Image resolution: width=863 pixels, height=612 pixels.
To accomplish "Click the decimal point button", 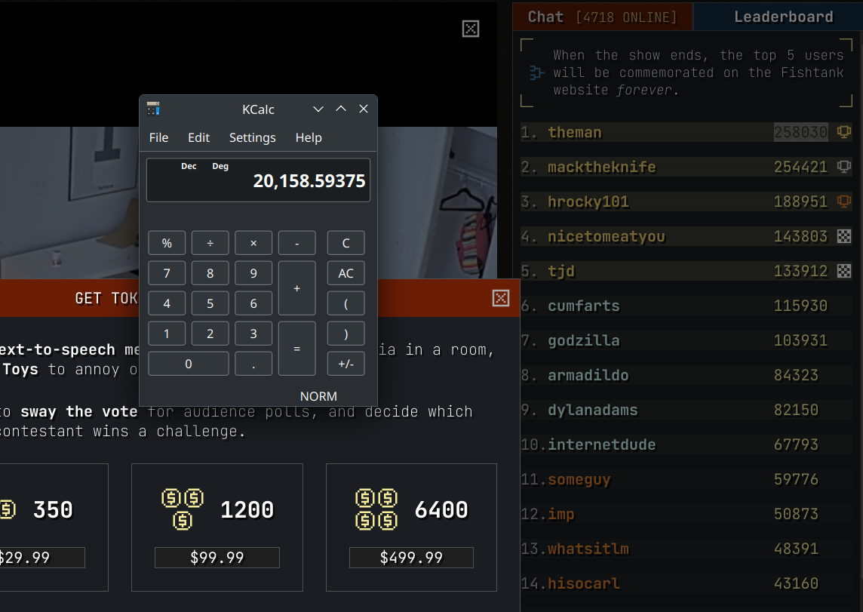I will click(253, 364).
